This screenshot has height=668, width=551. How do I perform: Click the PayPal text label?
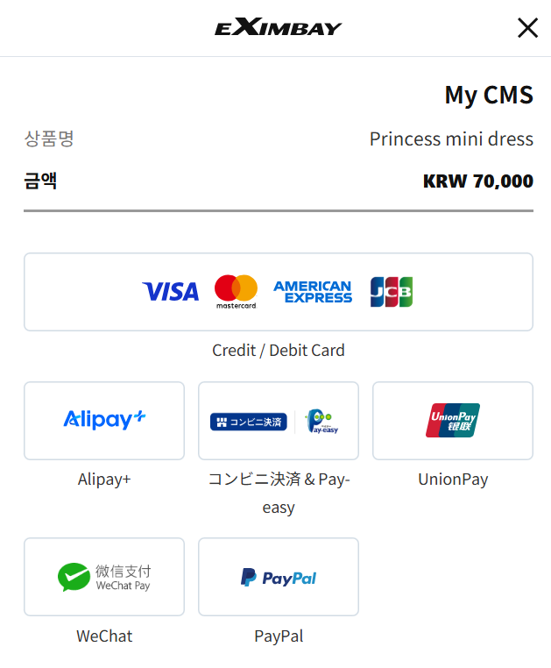point(279,636)
